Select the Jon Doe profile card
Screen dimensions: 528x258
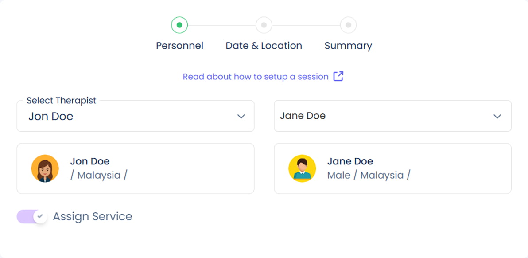pyautogui.click(x=177, y=168)
